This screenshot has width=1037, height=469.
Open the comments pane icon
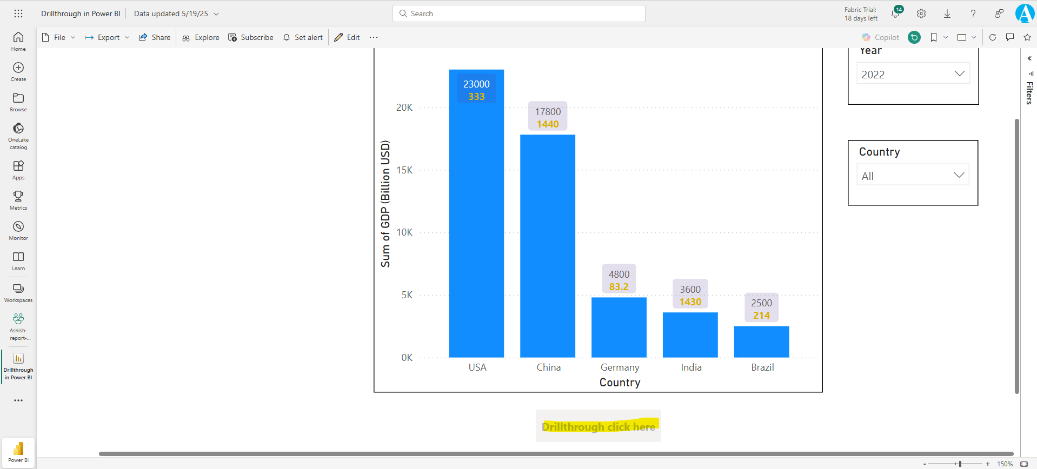[x=1010, y=37]
